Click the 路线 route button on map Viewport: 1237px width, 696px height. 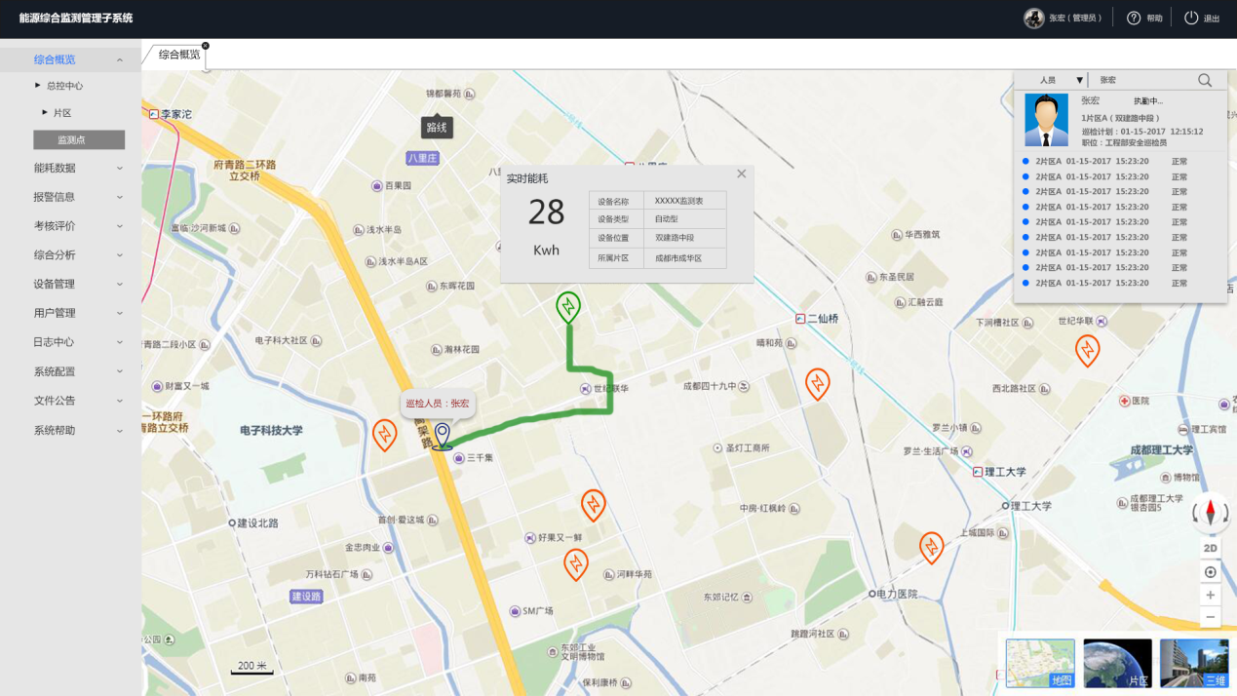coord(437,128)
